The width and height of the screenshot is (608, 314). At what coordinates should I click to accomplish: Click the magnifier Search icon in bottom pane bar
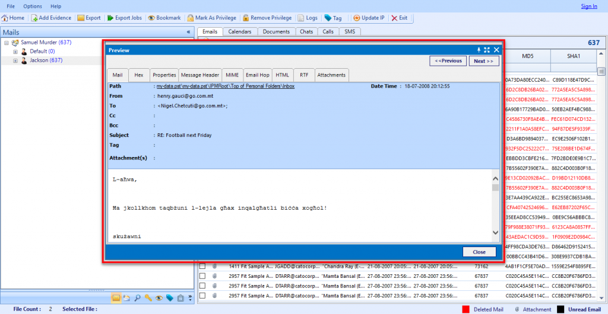click(x=137, y=298)
